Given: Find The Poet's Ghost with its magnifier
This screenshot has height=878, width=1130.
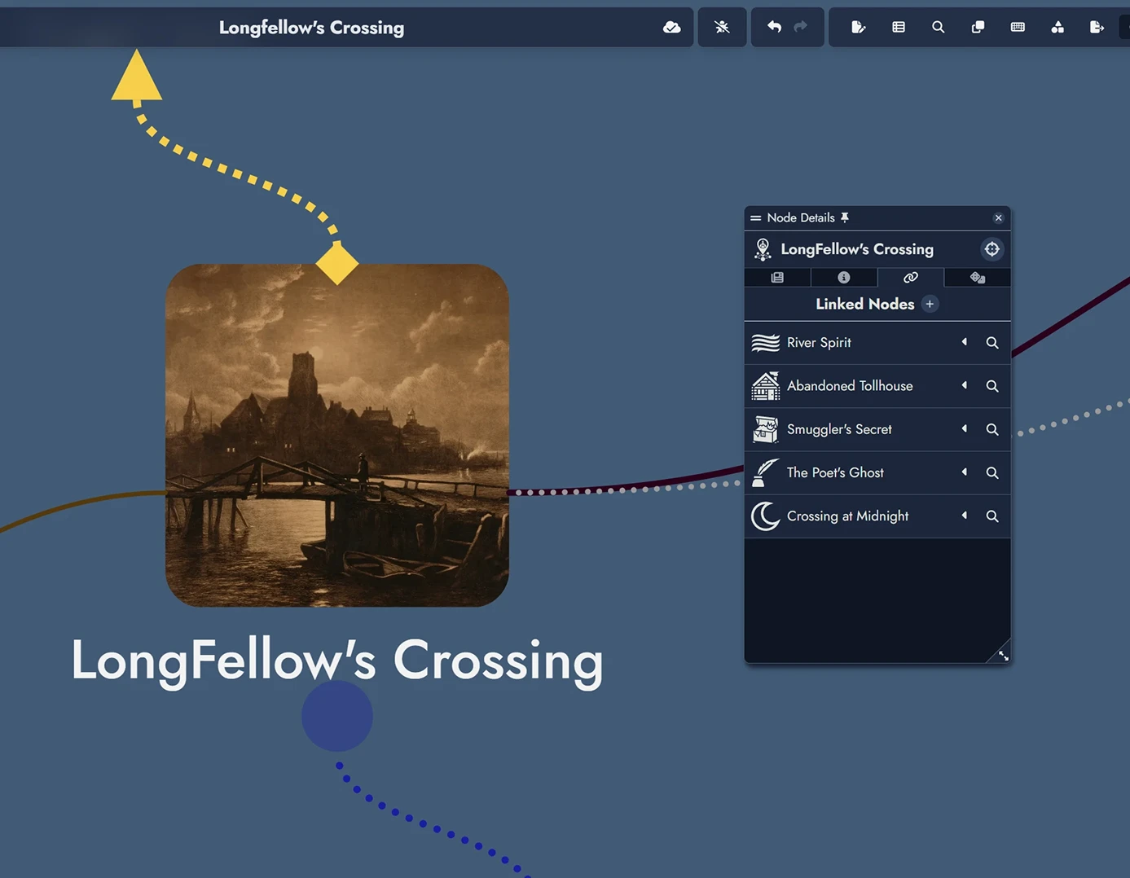Looking at the screenshot, I should tap(992, 472).
